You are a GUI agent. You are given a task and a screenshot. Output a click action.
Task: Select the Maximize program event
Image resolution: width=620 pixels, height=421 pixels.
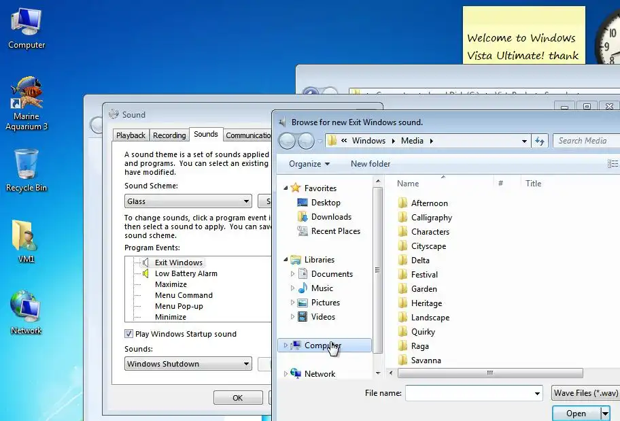pyautogui.click(x=171, y=284)
